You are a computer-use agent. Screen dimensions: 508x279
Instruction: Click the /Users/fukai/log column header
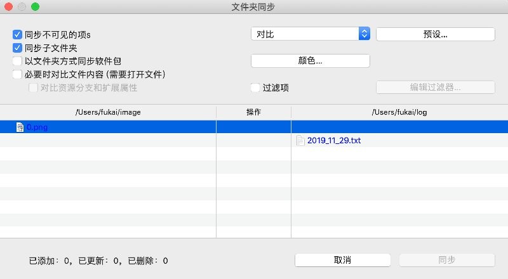click(x=399, y=112)
